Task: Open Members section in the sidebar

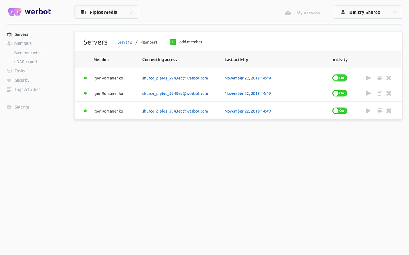Action: pos(23,43)
